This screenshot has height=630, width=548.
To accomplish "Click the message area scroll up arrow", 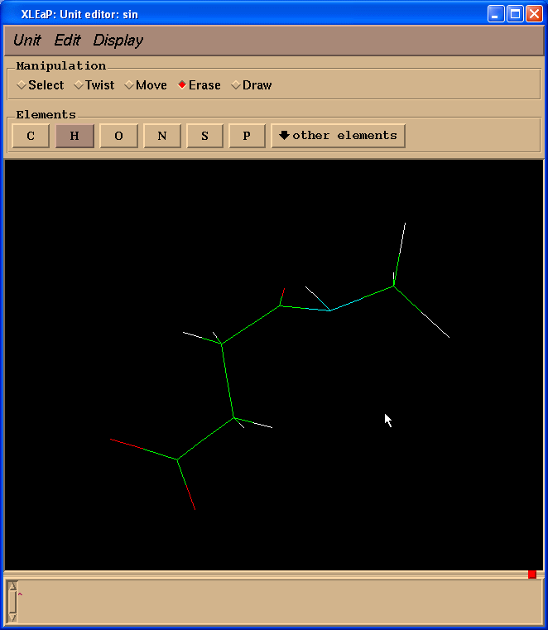I will point(13,586).
